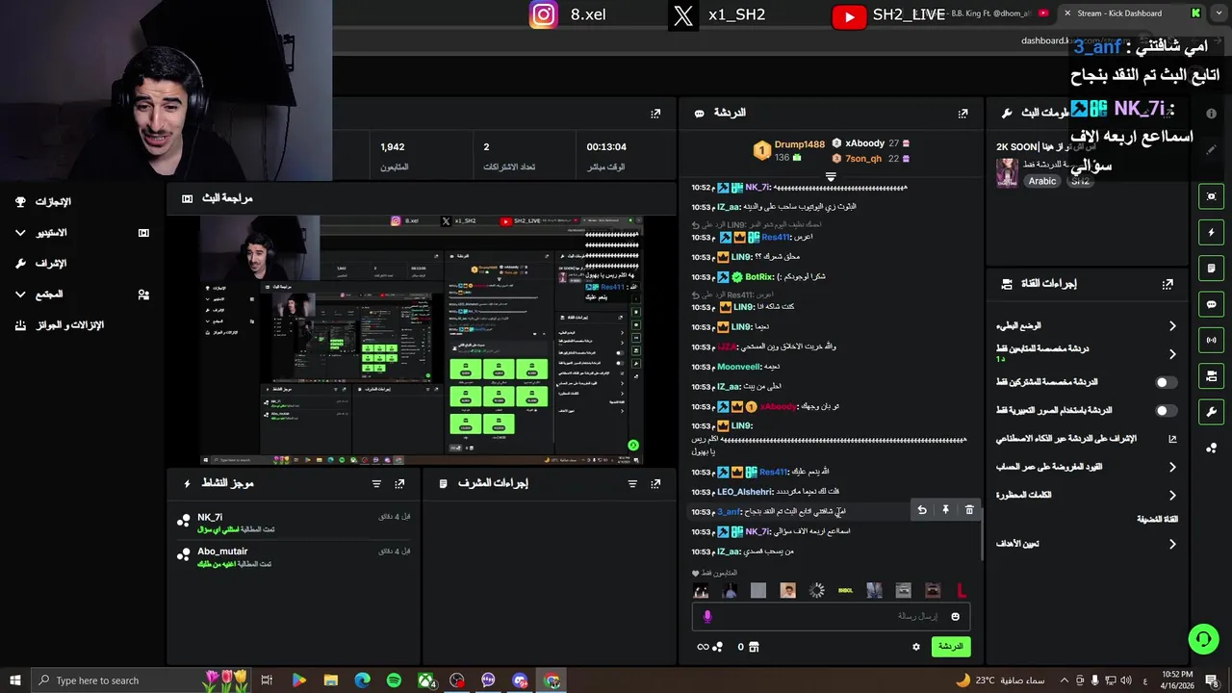This screenshot has width=1232, height=693.
Task: Toggle chat widget in right sidebar
Action: [1212, 304]
